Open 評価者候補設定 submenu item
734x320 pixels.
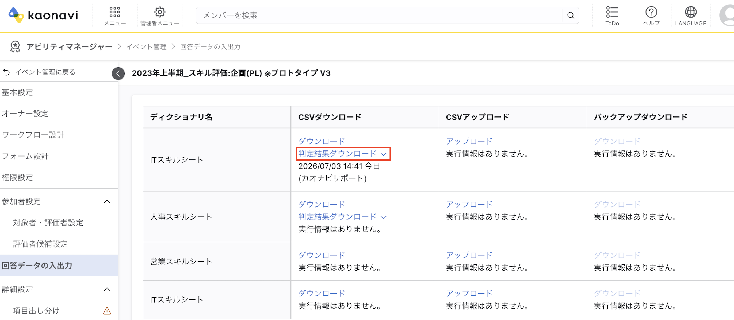coord(40,244)
